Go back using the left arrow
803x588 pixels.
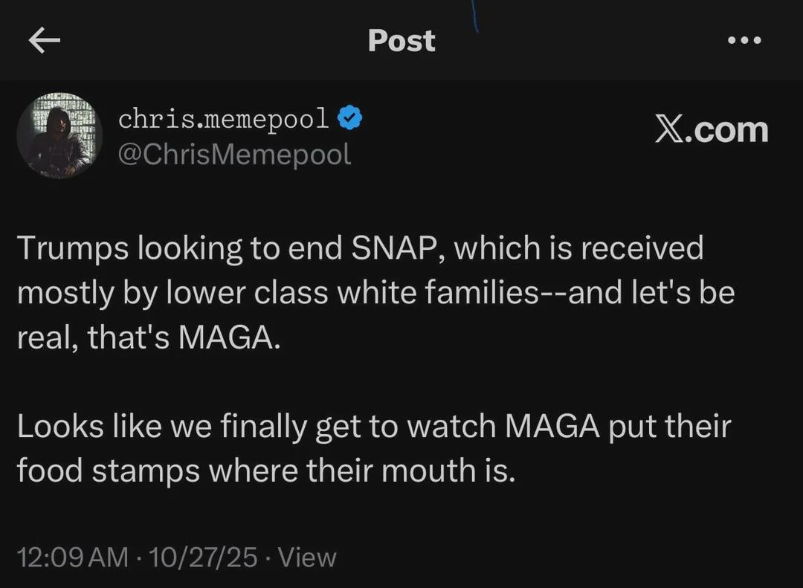click(x=44, y=41)
